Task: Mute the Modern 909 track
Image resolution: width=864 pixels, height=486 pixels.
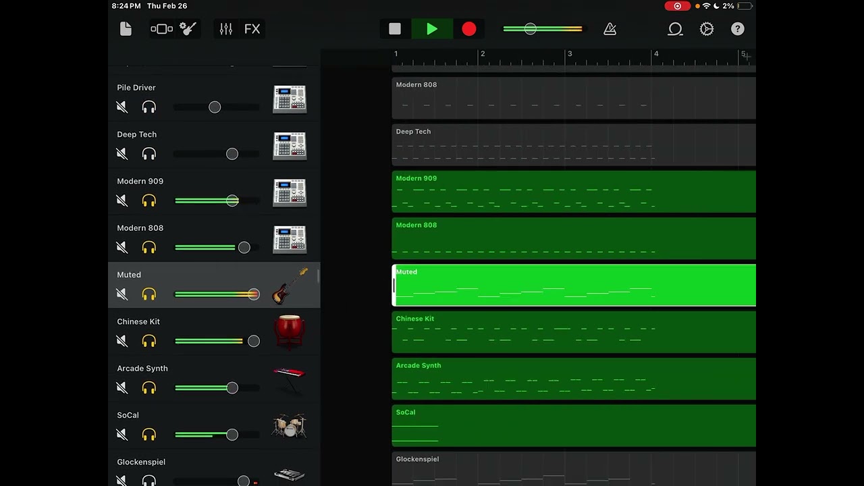Action: (122, 200)
